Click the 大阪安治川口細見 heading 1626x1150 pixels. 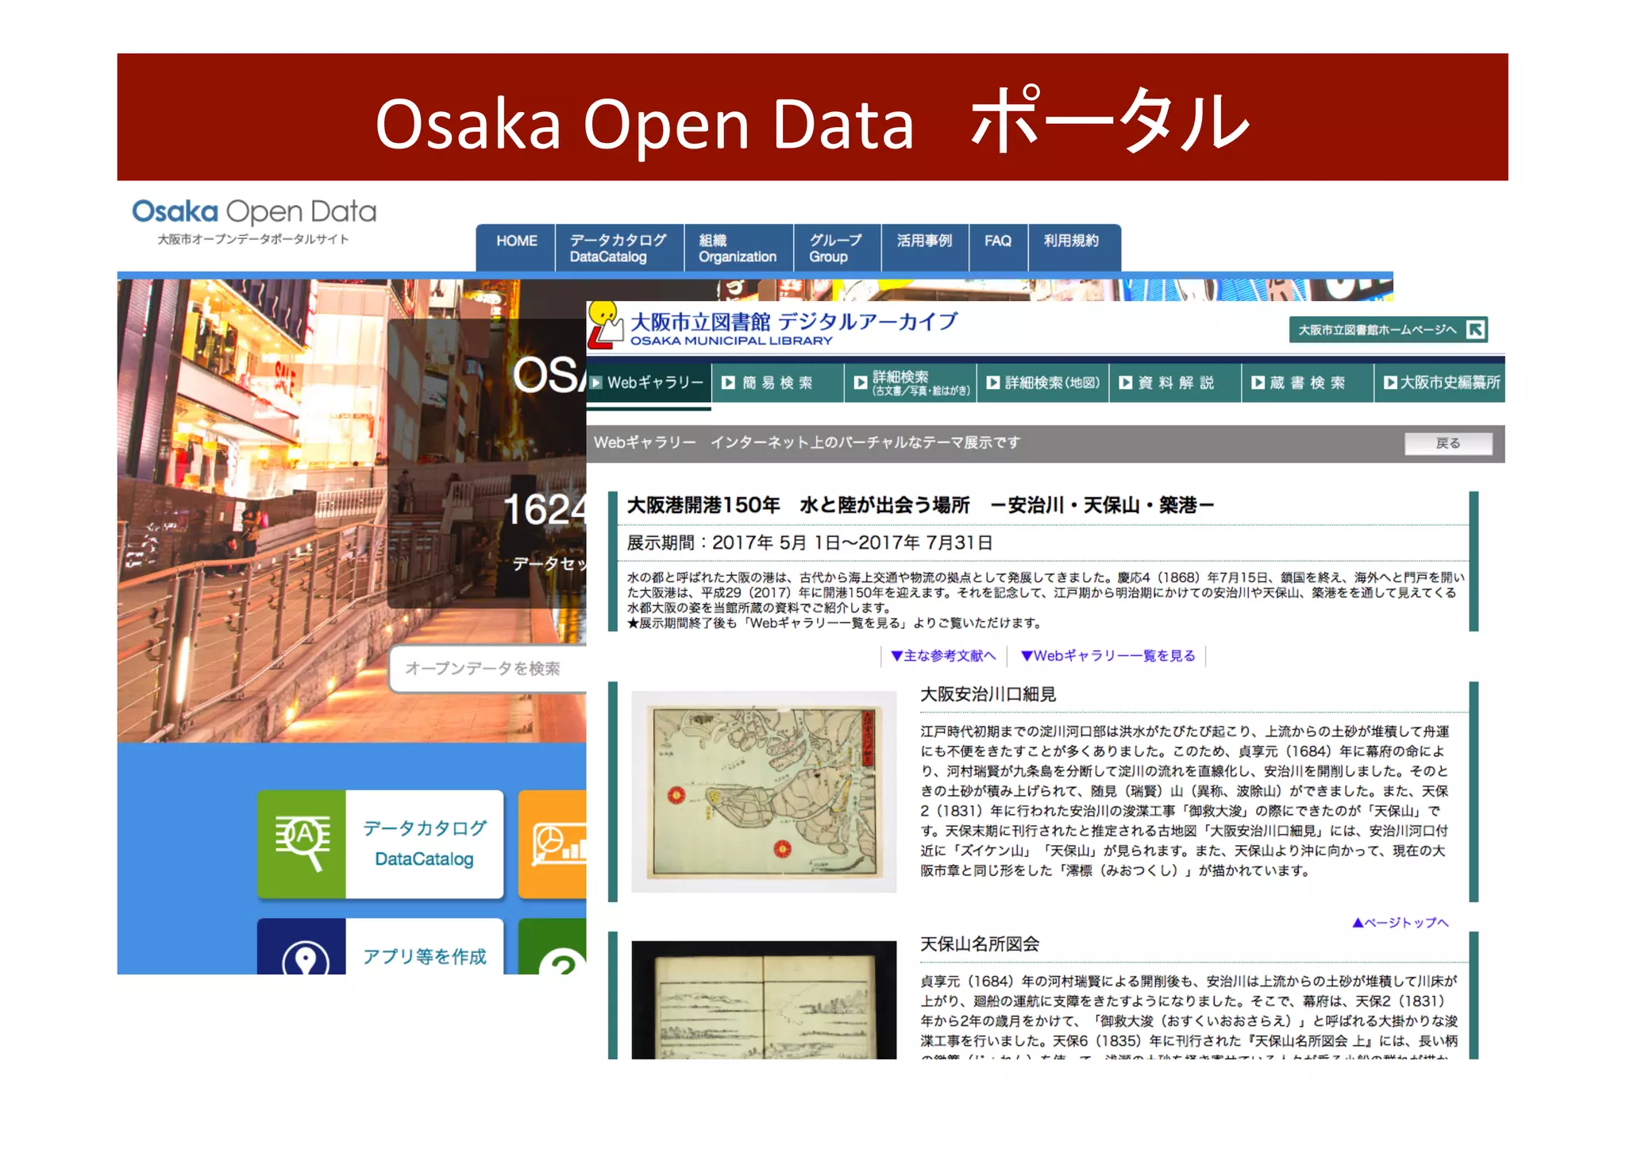(x=988, y=695)
